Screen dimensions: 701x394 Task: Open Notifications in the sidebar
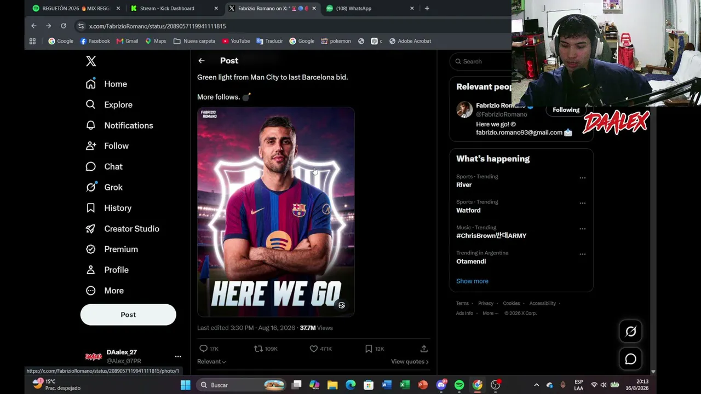(120, 125)
